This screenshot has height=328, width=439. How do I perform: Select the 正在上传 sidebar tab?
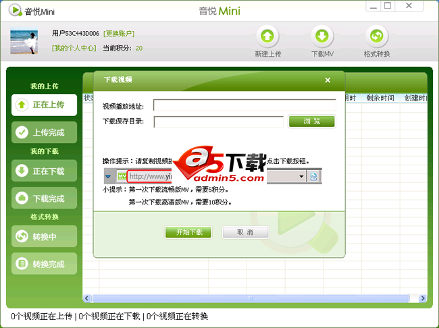44,105
